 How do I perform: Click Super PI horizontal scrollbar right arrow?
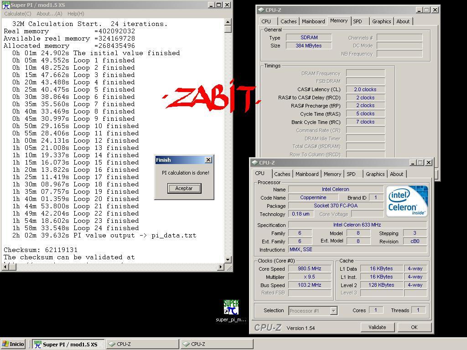tap(221, 267)
